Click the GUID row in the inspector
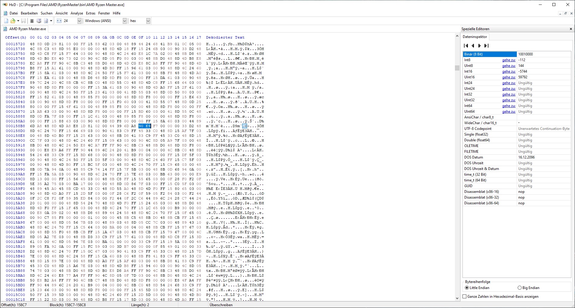 pyautogui.click(x=517, y=186)
